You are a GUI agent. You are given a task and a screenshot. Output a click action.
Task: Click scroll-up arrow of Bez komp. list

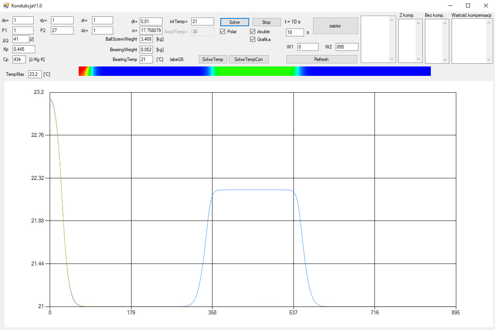pos(446,23)
